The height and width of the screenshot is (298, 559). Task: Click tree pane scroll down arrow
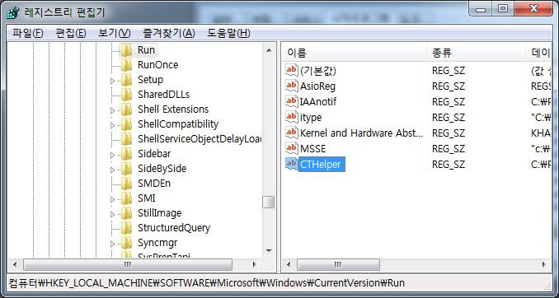269,250
